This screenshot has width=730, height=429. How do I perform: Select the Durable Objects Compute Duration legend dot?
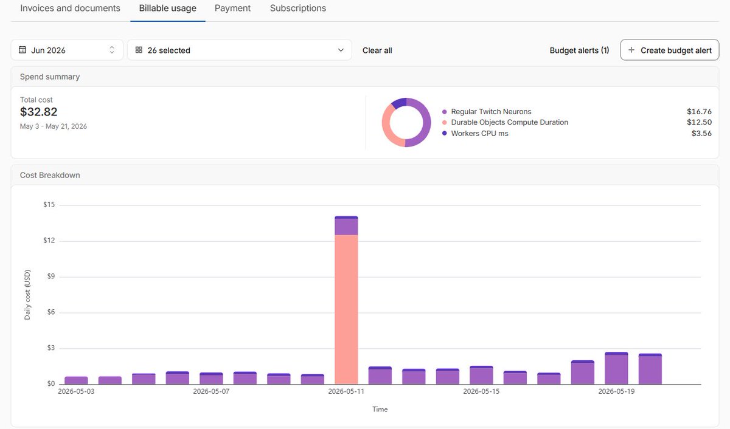click(x=444, y=123)
